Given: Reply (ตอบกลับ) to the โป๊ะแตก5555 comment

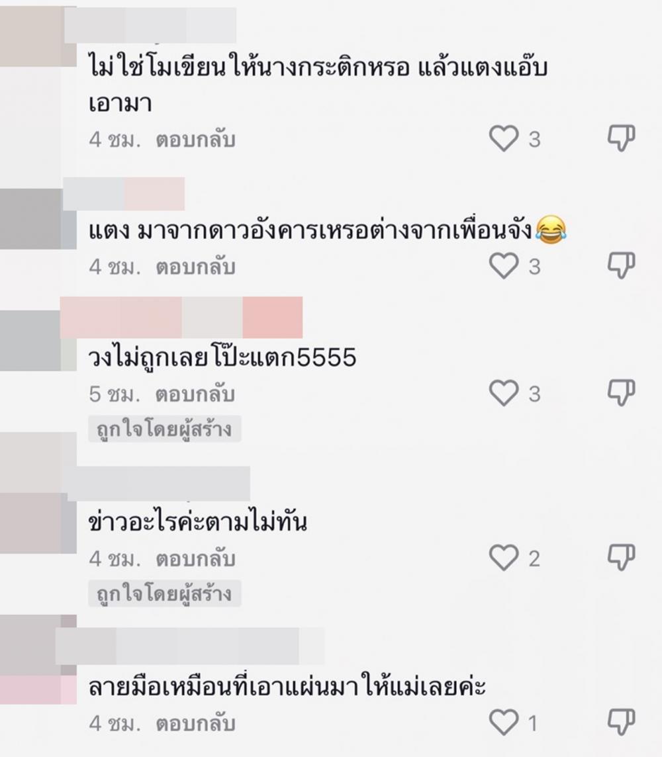Looking at the screenshot, I should tap(195, 394).
